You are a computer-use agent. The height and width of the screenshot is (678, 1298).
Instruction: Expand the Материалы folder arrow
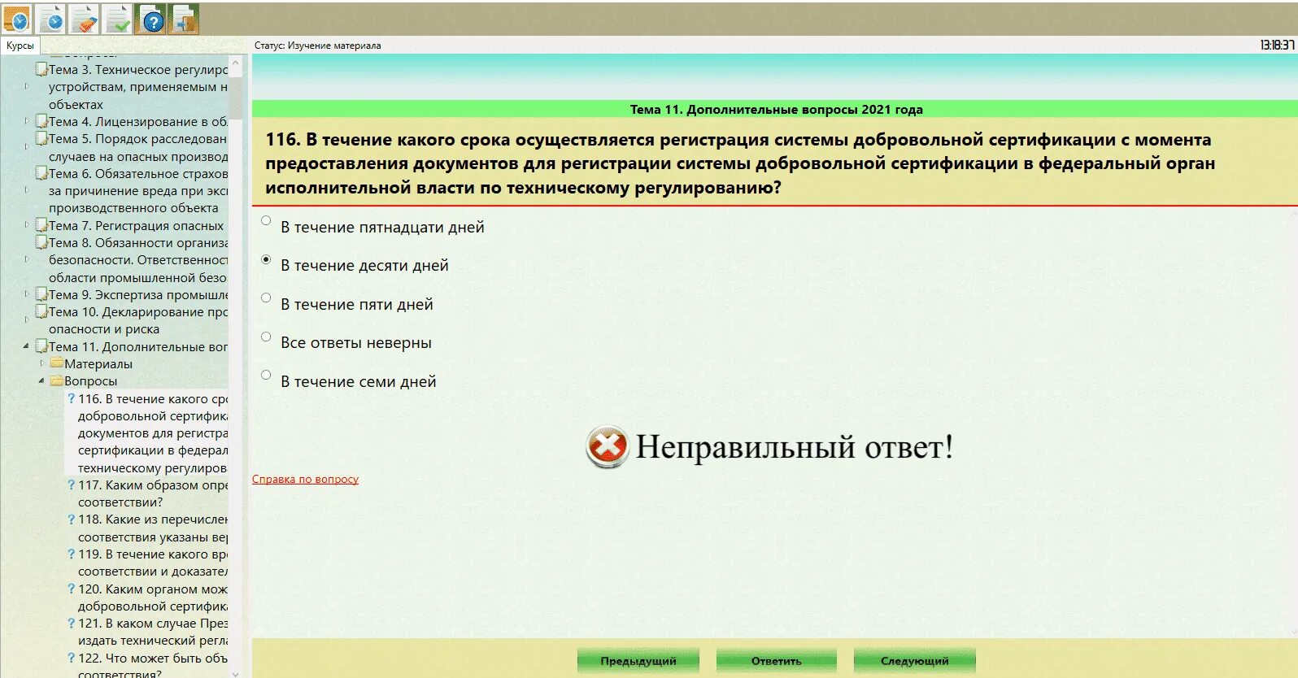pyautogui.click(x=42, y=363)
